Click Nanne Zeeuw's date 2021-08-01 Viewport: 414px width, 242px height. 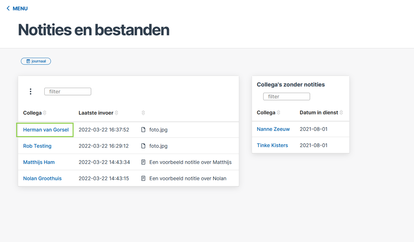pos(314,129)
